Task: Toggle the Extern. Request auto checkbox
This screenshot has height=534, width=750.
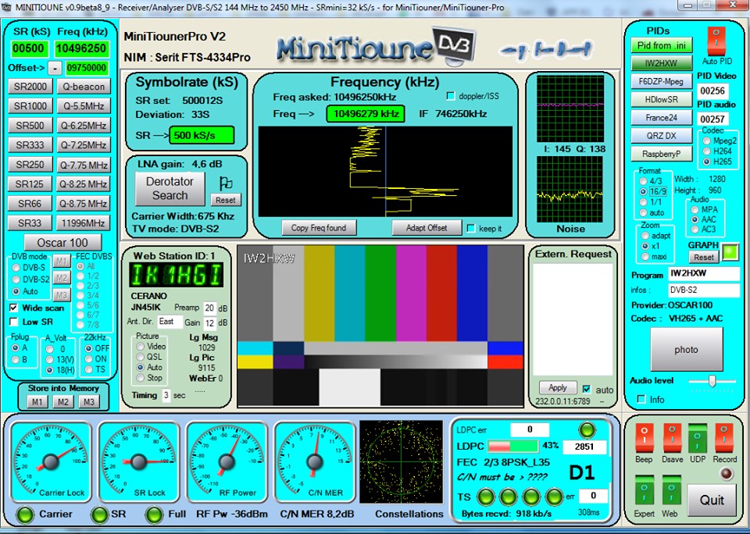Action: point(587,389)
